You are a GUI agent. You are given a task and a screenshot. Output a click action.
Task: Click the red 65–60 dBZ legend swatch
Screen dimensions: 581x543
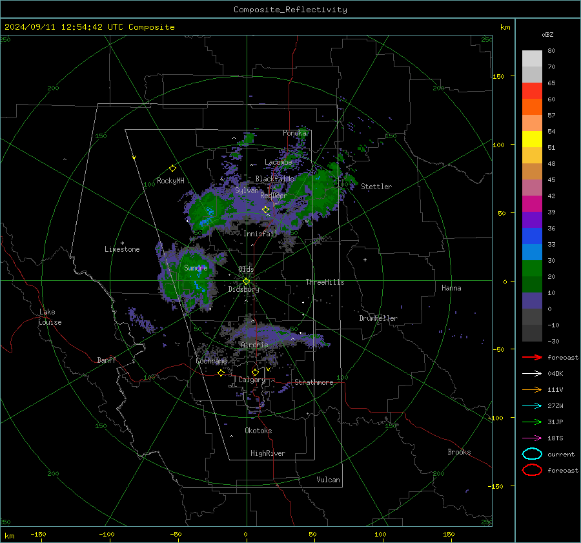click(532, 90)
